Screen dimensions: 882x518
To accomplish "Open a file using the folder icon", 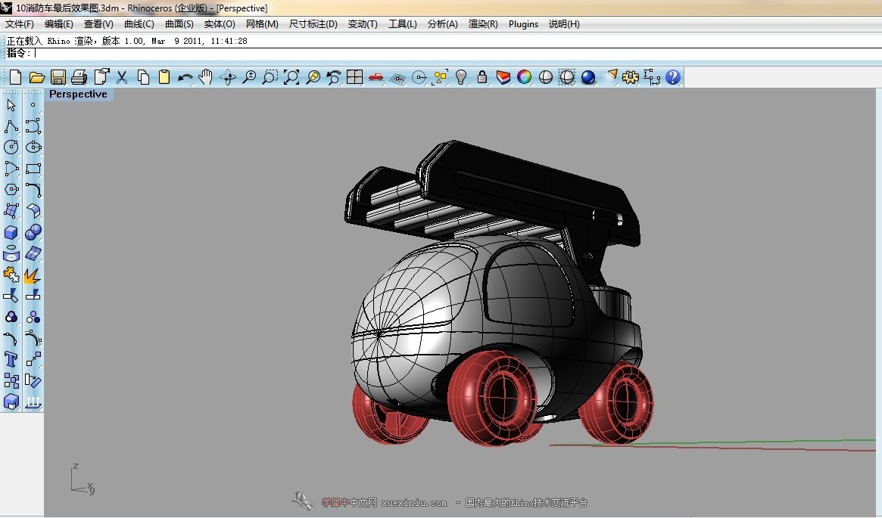I will click(x=36, y=77).
